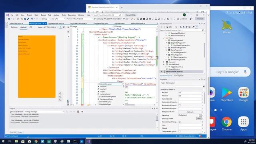Screen dimensions: 256x144
Task: Expand NewItemPage.xaml in Solution Explorer
Action: point(166,60)
